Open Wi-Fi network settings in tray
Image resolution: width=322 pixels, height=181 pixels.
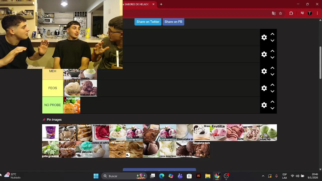click(x=292, y=176)
